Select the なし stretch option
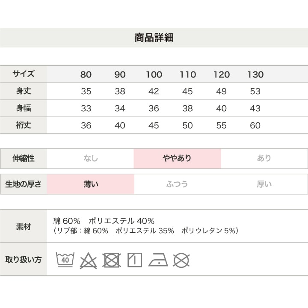This screenshot has height=308, width=308. 91,158
